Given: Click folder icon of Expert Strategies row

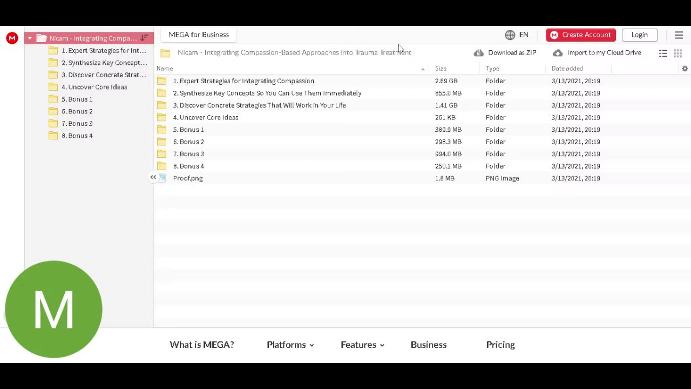Looking at the screenshot, I should (161, 81).
